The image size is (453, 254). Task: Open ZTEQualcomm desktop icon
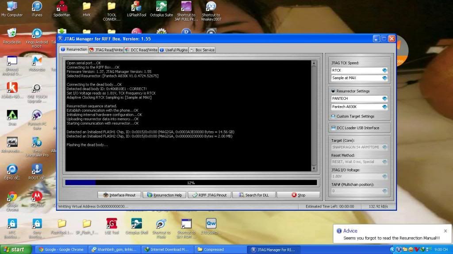(211, 226)
